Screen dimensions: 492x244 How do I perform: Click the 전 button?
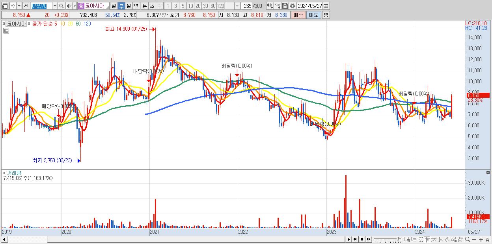pyautogui.click(x=26, y=6)
